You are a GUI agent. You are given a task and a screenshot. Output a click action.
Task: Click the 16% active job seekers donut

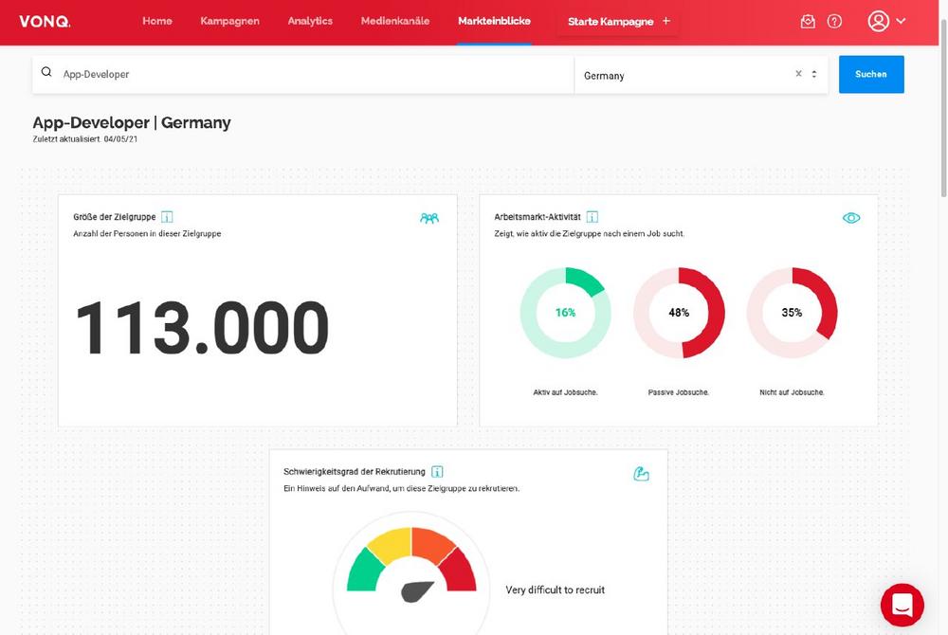(x=565, y=313)
